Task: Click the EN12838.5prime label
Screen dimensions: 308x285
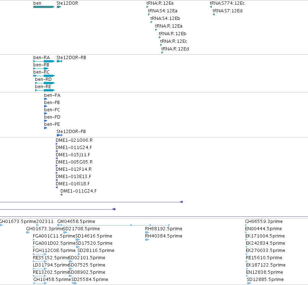Action: point(265,272)
